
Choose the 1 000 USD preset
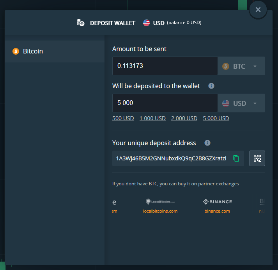(152, 118)
